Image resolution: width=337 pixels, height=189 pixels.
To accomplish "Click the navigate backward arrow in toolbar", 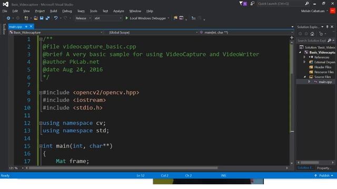I will tap(8, 18).
